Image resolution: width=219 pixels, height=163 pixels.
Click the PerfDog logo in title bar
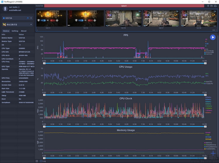click(x=2, y=2)
